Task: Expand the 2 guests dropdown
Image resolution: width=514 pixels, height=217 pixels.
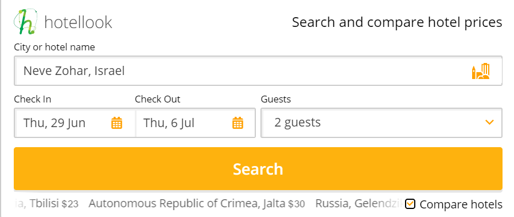Action: click(381, 123)
